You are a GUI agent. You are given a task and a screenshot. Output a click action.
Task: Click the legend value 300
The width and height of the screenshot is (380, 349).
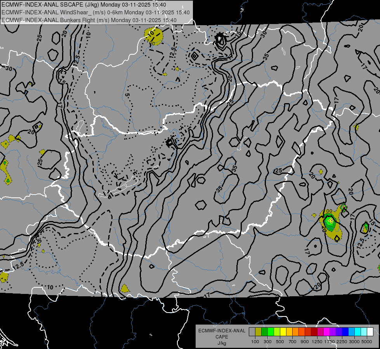tap(267, 342)
